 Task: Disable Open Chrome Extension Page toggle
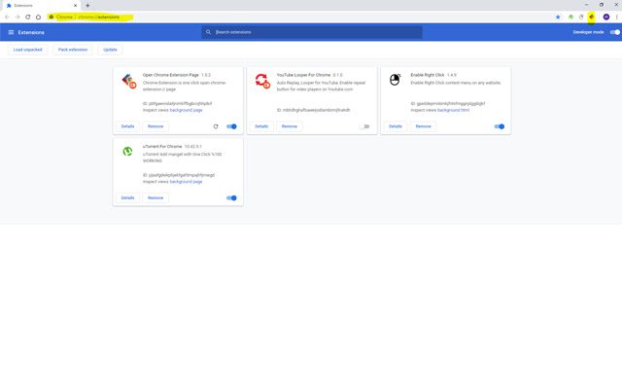(x=231, y=126)
